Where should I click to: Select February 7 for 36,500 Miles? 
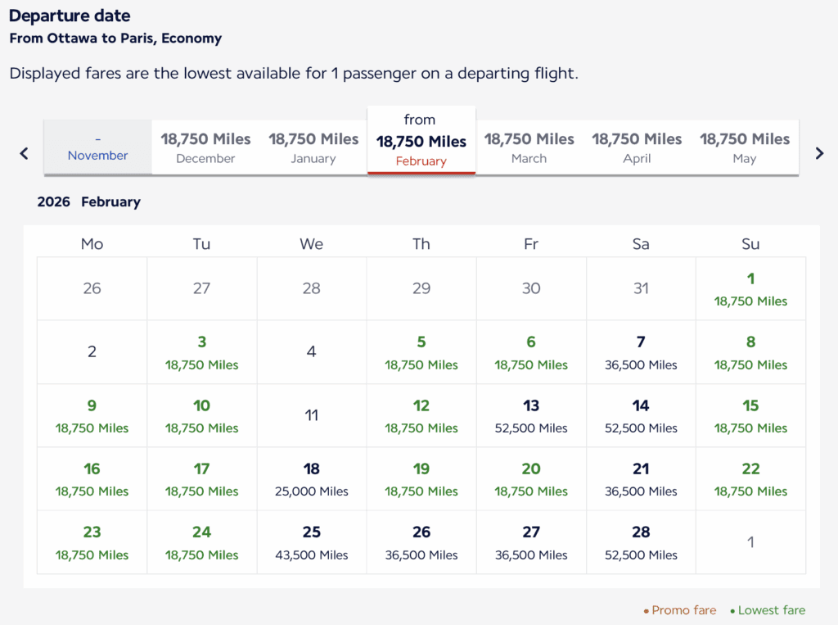(641, 352)
